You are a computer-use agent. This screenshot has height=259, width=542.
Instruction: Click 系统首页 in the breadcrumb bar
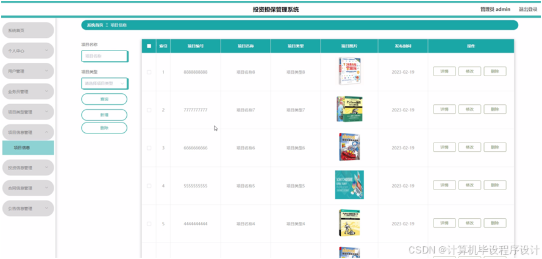(x=94, y=25)
